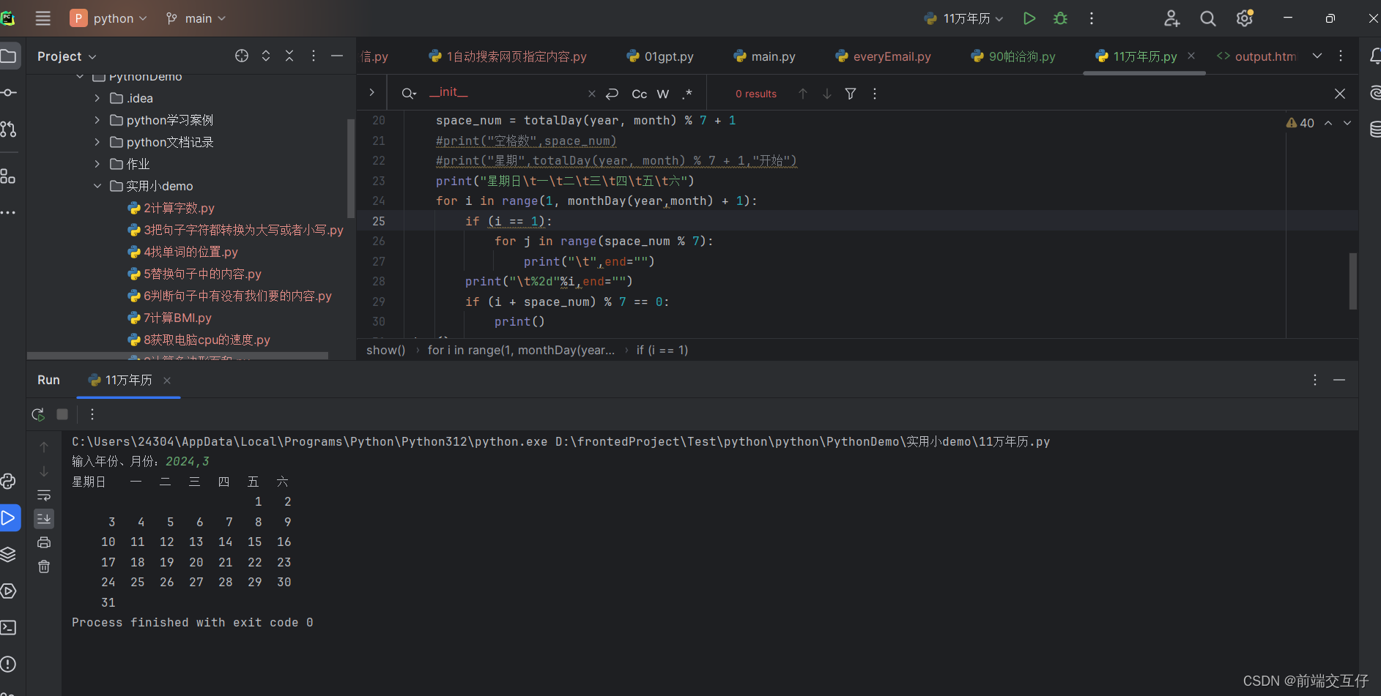Screen dimensions: 1381x696
Task: Open Structure tool window icon
Action: click(8, 176)
